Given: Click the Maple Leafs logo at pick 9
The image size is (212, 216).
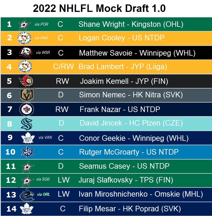Looking at the screenshot, I should pyautogui.click(x=27, y=138).
